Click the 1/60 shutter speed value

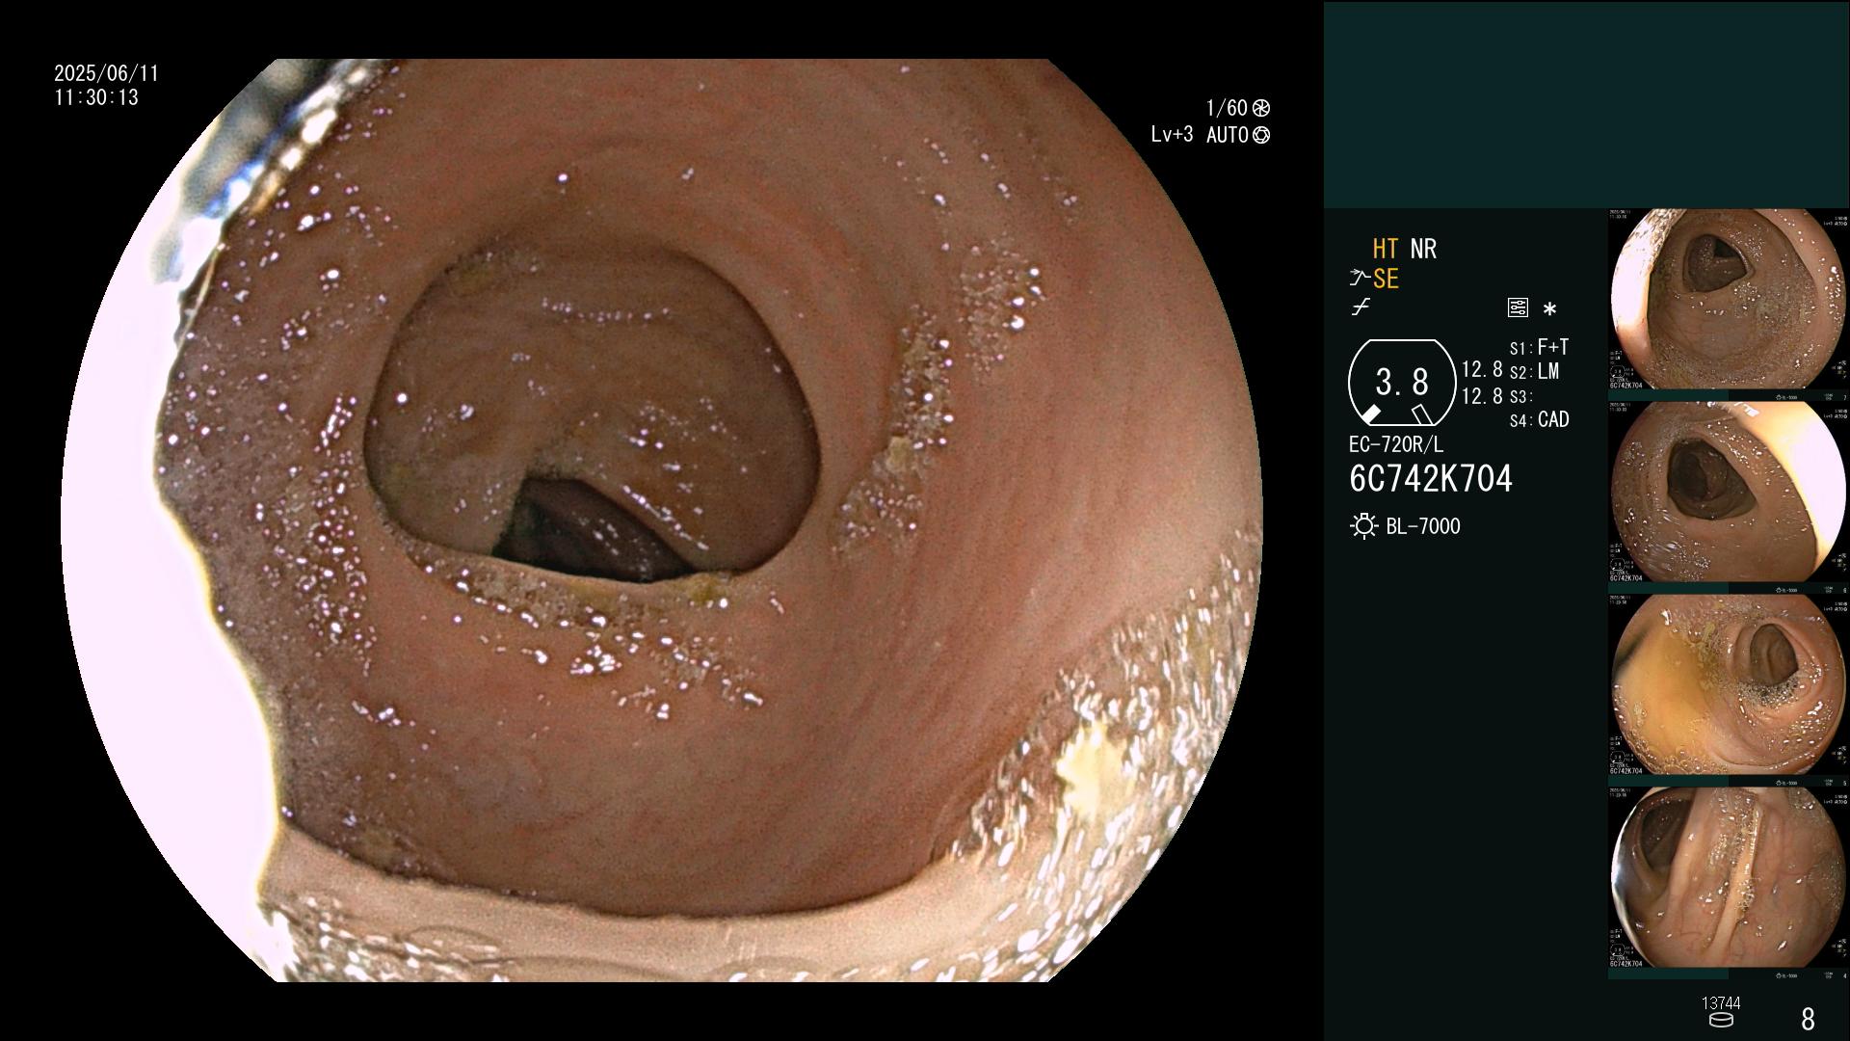(1227, 108)
